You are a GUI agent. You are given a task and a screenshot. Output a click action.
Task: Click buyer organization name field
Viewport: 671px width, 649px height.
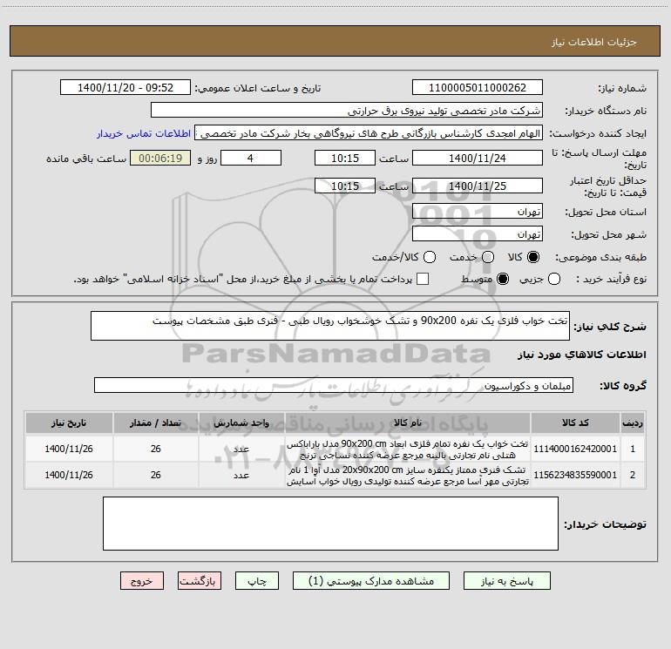click(x=347, y=111)
